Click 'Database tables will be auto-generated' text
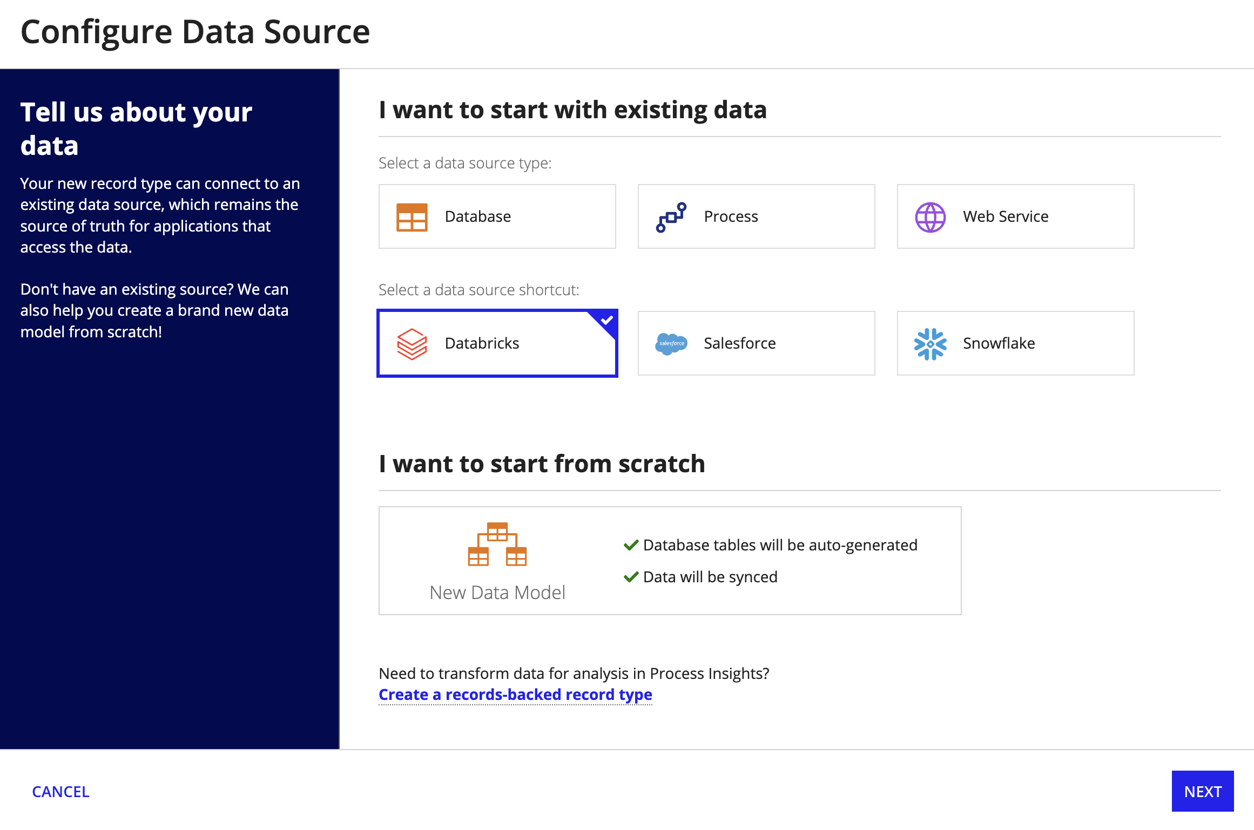 click(x=780, y=545)
